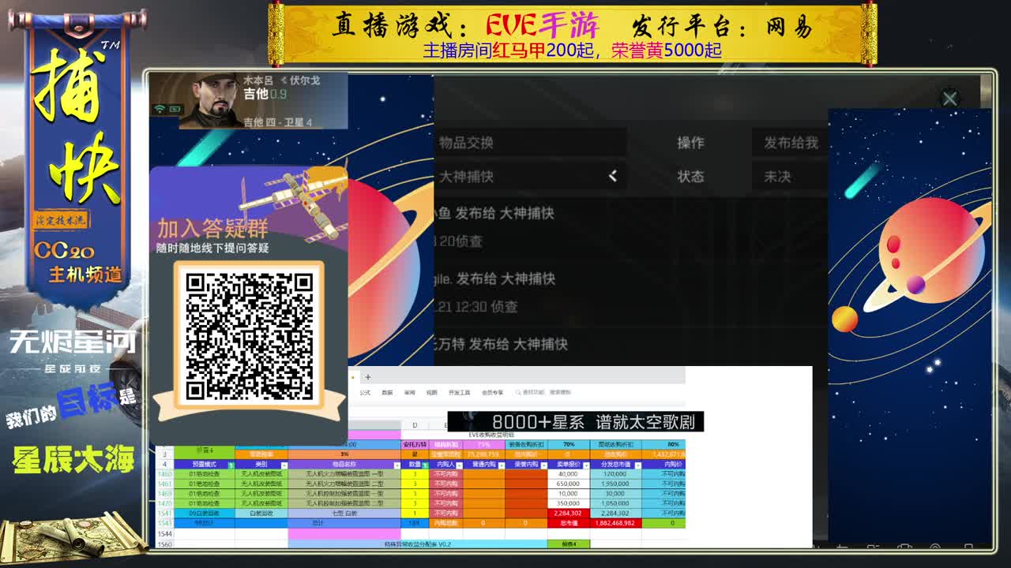Select the 总市值 cell showing 1,882,468,982
Screen dimensions: 1011x568
point(614,523)
